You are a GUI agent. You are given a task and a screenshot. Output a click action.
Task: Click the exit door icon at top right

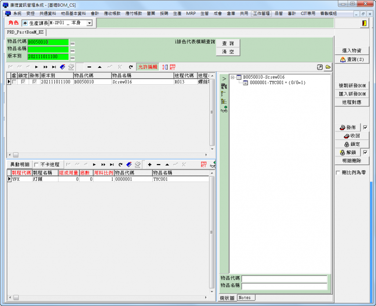pos(364,23)
